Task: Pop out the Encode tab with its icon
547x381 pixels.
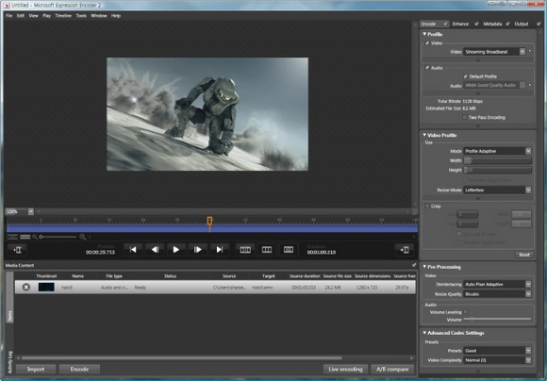Action: [x=445, y=24]
